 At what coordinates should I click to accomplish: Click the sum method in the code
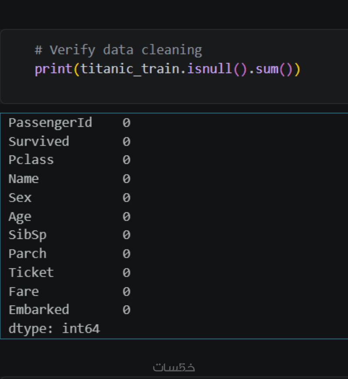(x=268, y=69)
